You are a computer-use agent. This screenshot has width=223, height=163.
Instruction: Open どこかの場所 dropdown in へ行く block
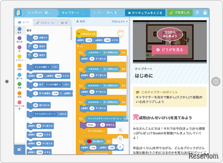(x=42, y=67)
